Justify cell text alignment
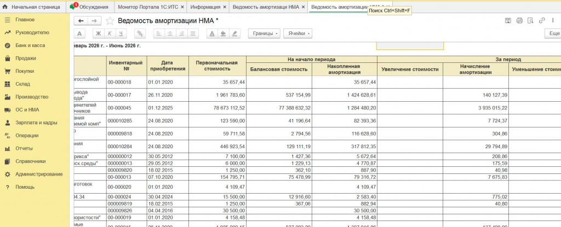The image size is (561, 227). point(193,33)
